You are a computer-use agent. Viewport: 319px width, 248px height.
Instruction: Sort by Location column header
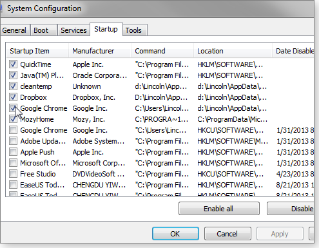coord(233,51)
